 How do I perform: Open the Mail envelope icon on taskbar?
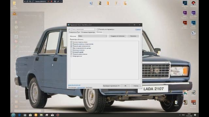point(52,115)
